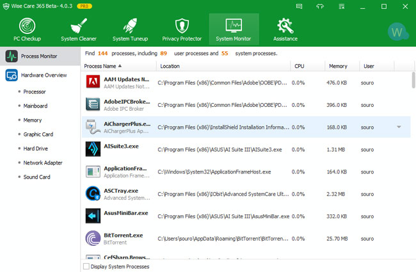
Task: Click the AsusMiniBar.exe location path
Action: coord(223,216)
